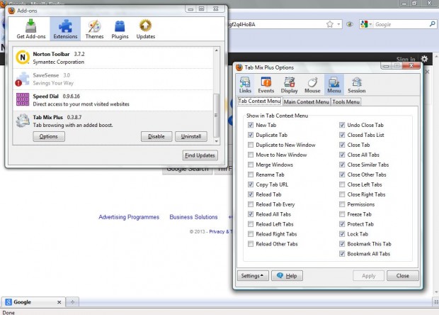Click extensions list scroll down arrow
This screenshot has width=439, height=315.
pyautogui.click(x=217, y=141)
